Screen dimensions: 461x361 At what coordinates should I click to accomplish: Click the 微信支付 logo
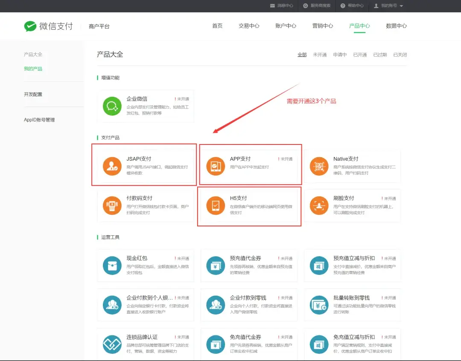tap(48, 26)
